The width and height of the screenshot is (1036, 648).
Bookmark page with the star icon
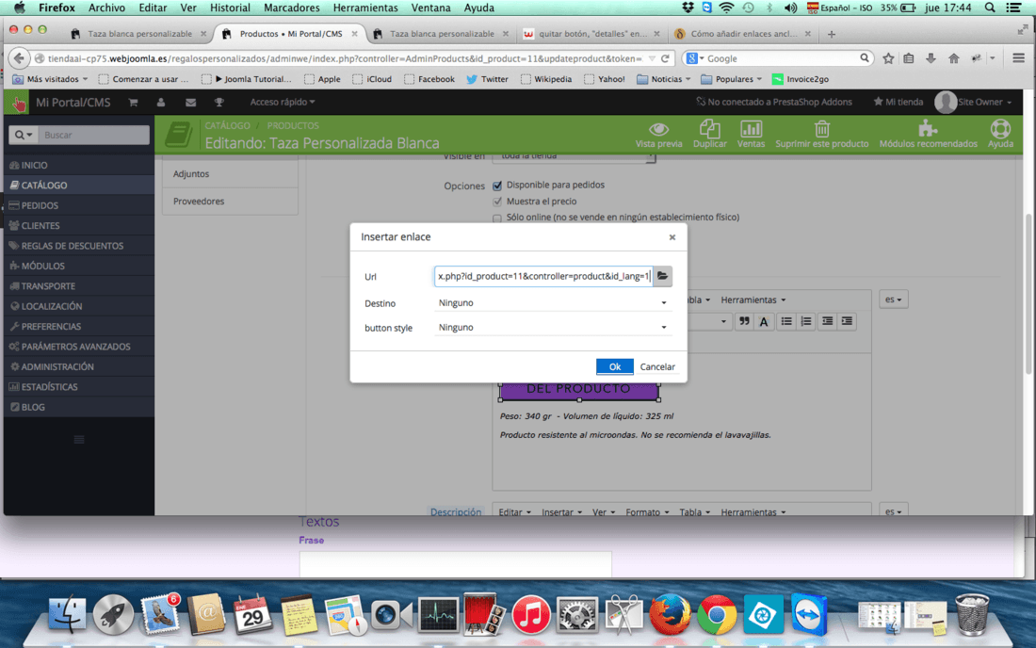[889, 58]
